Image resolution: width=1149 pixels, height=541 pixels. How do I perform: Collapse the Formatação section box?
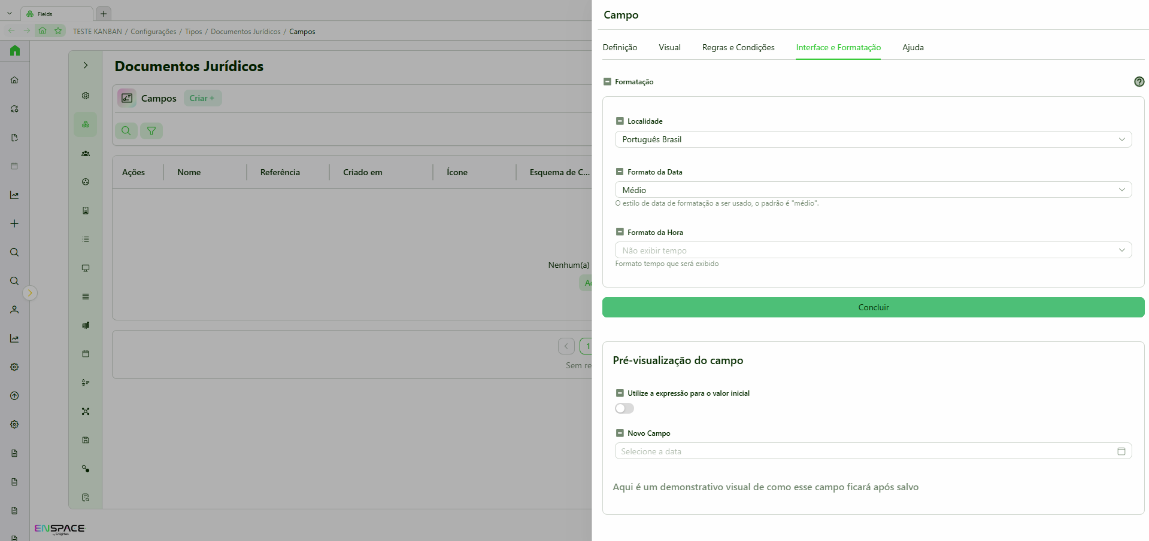(x=607, y=82)
